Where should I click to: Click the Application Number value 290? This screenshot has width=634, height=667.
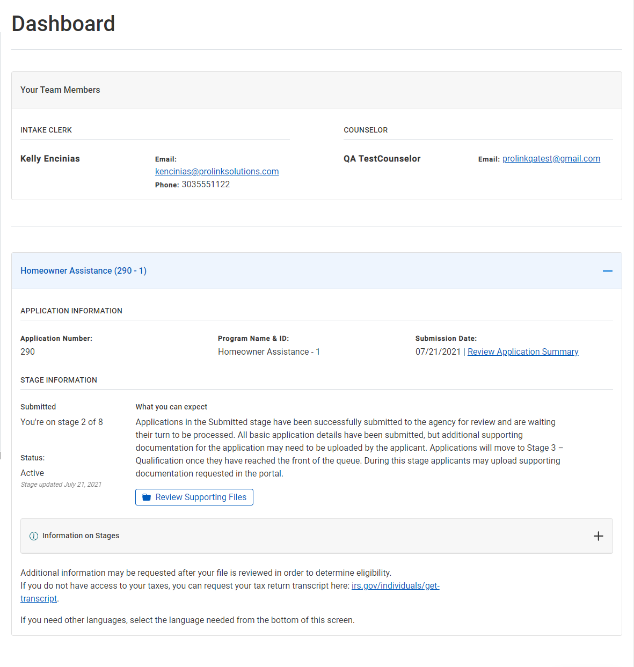click(x=27, y=351)
